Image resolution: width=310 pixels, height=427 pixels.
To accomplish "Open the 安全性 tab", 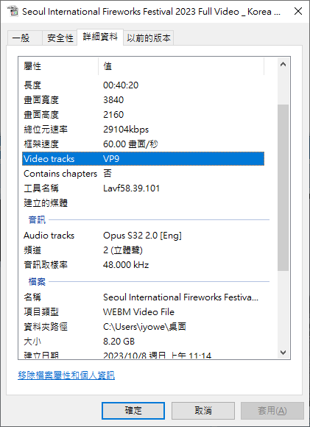I will (x=60, y=38).
